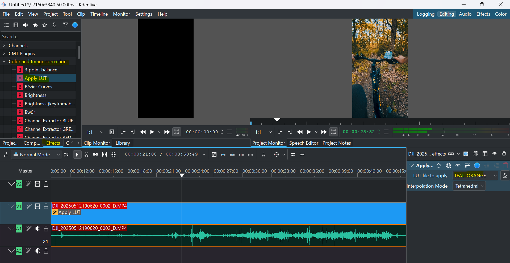Rewind the clip monitor
Screen dimensions: 510x263
coord(143,132)
